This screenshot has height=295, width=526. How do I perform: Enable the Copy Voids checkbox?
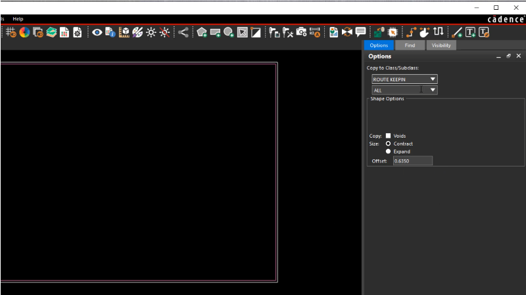click(x=388, y=136)
